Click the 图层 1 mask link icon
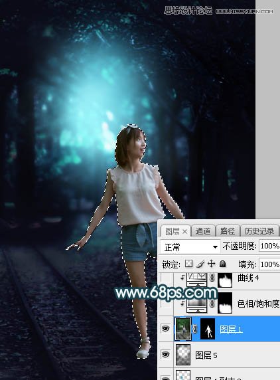Viewport: 280px width, 380px height. tap(195, 329)
